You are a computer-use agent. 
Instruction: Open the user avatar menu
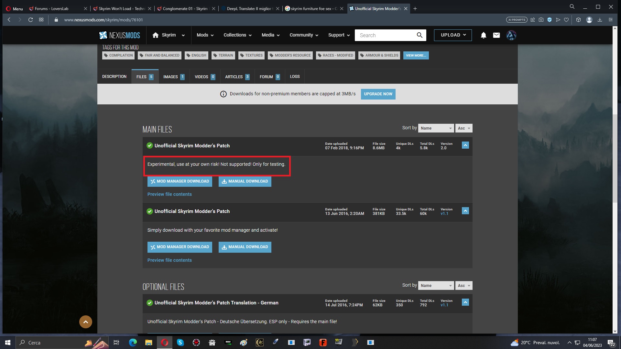point(511,35)
